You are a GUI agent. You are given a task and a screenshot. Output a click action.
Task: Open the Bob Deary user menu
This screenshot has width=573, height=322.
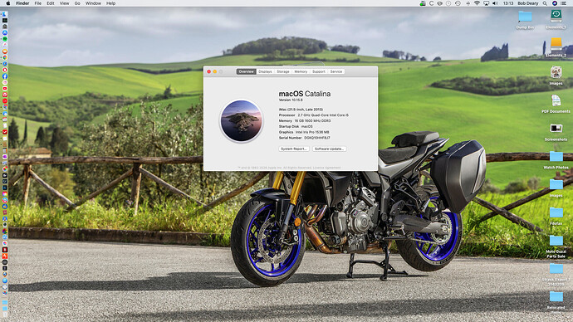coord(527,3)
